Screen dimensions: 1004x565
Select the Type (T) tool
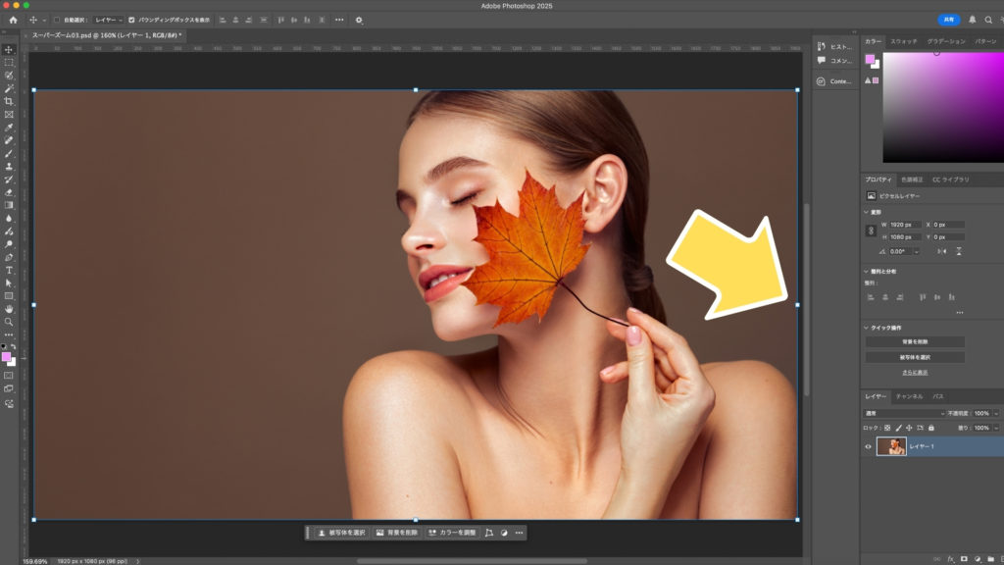click(9, 270)
